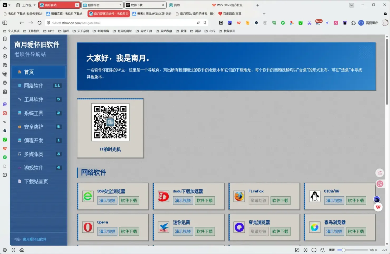
Task: Open Vivaldi settings gear in the status bar
Action: pyautogui.click(x=5, y=250)
